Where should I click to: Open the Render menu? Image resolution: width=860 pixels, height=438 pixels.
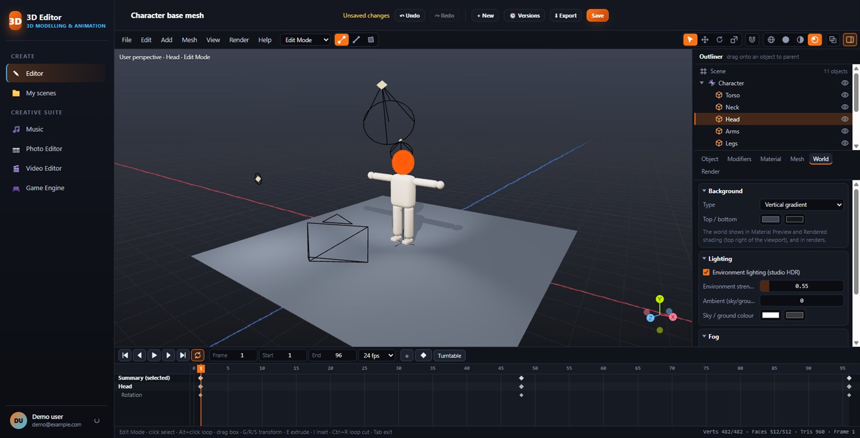pyautogui.click(x=239, y=40)
